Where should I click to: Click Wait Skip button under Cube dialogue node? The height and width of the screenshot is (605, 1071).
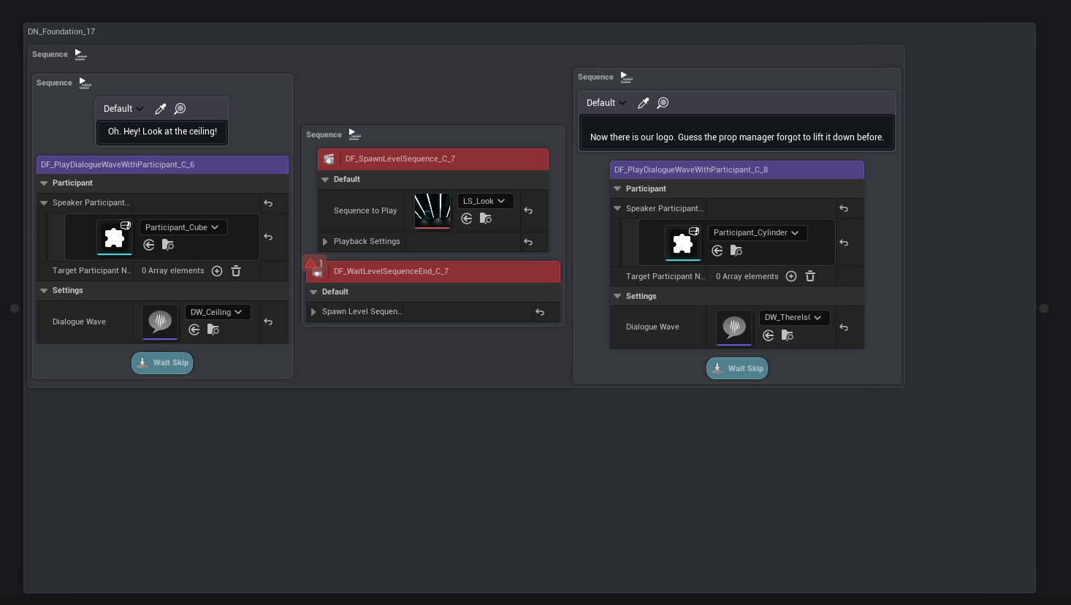click(162, 363)
